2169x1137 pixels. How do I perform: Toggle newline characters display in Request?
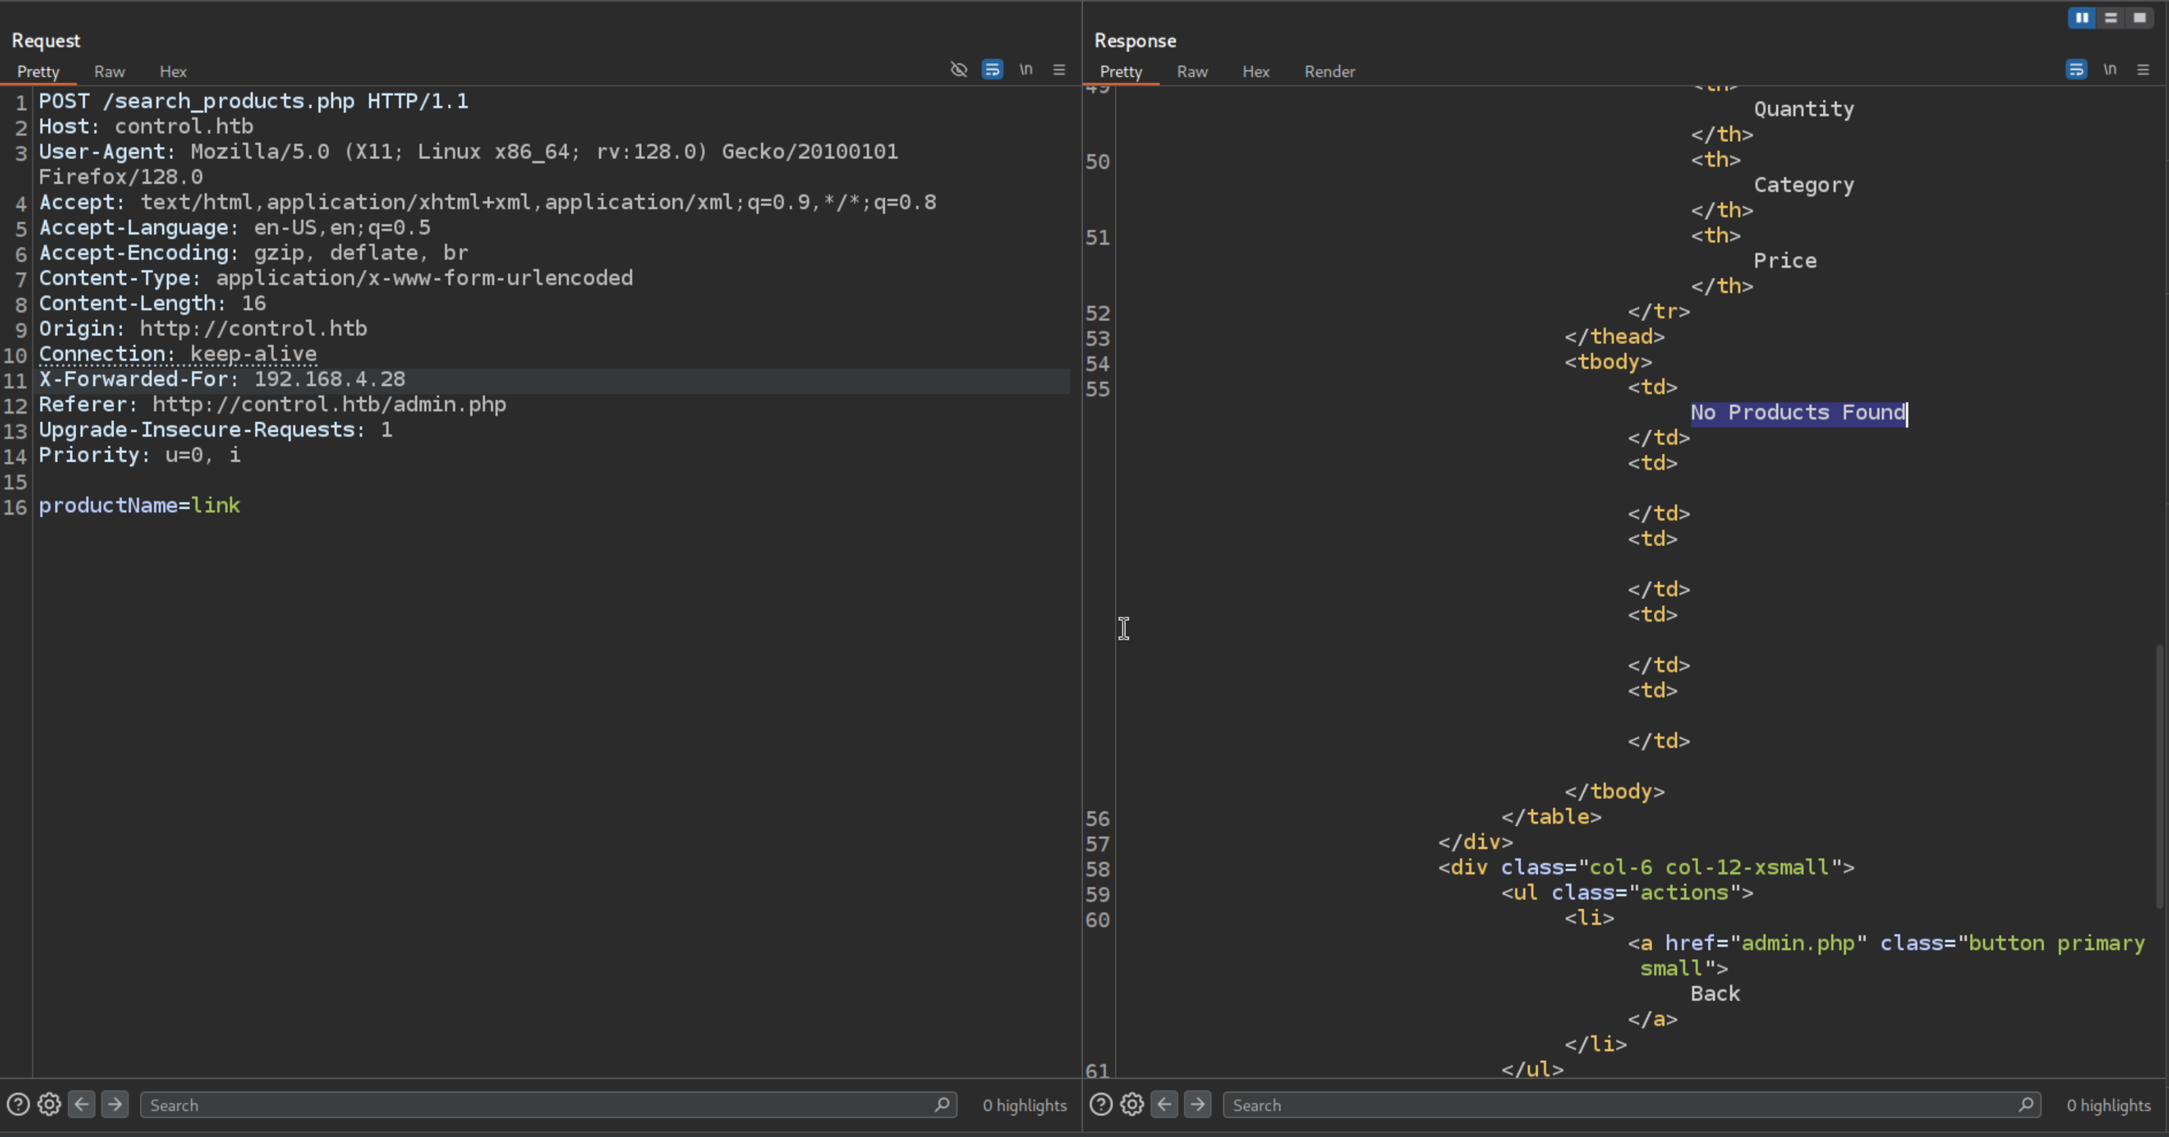[x=1025, y=70]
